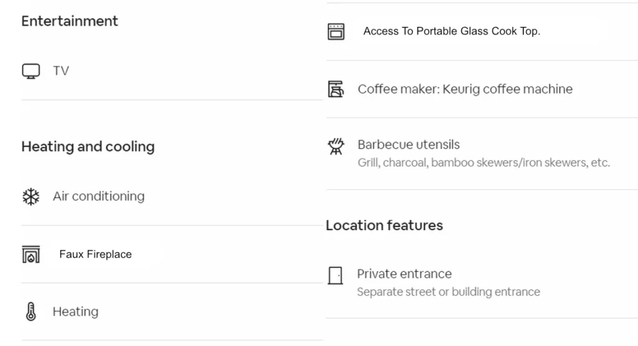Click the Coffee maker: Keurig coffee machine text
This screenshot has width=638, height=346.
pyautogui.click(x=465, y=89)
